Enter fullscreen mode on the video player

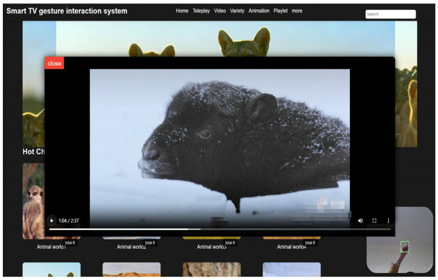pyautogui.click(x=374, y=220)
